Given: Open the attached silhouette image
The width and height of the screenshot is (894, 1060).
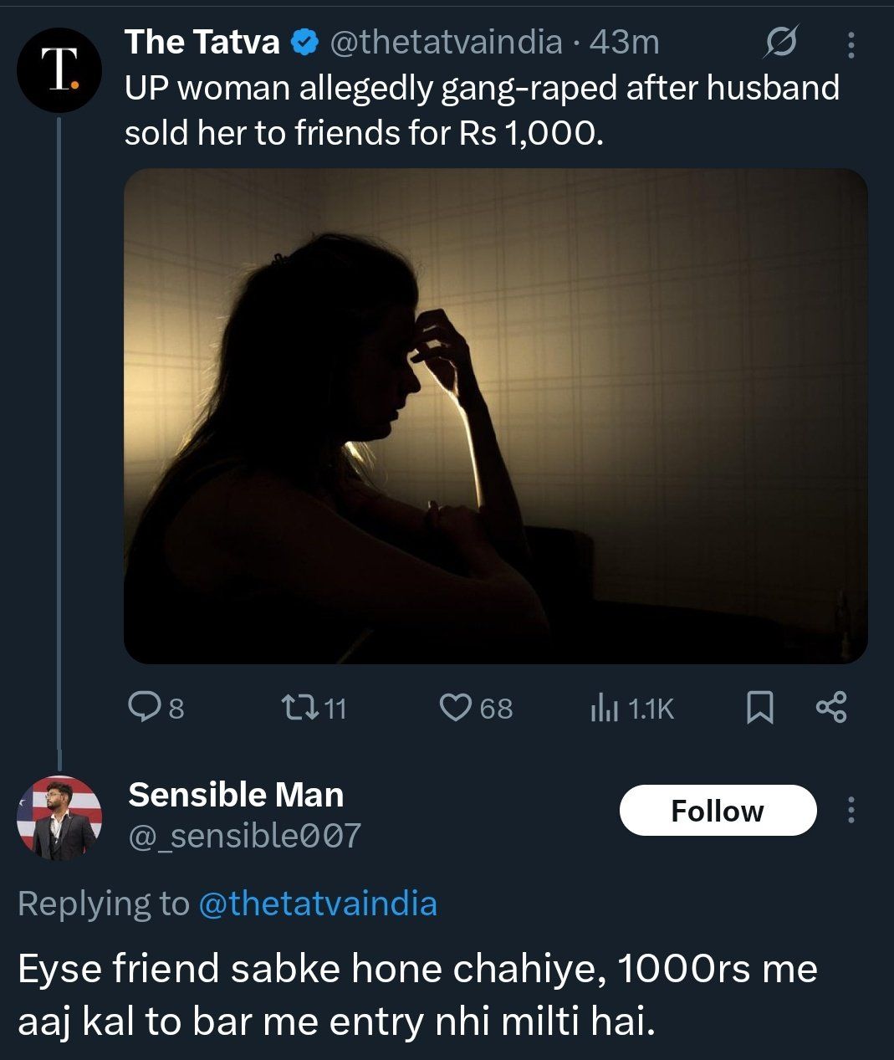Looking at the screenshot, I should [x=495, y=416].
